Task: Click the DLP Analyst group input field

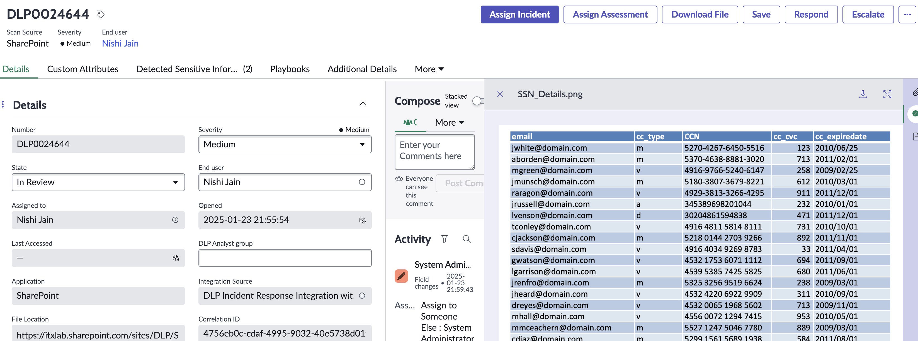Action: coord(285,258)
